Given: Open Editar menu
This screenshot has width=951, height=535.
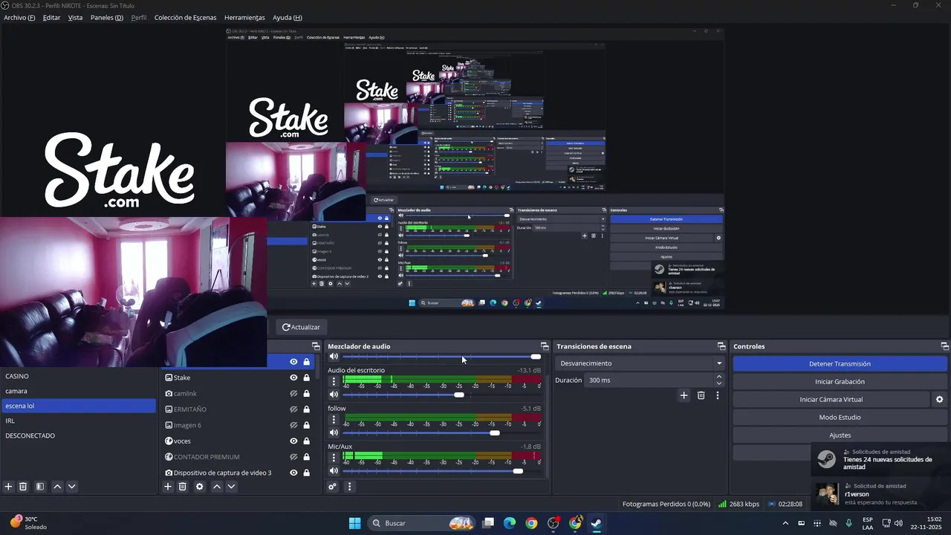Looking at the screenshot, I should (51, 17).
